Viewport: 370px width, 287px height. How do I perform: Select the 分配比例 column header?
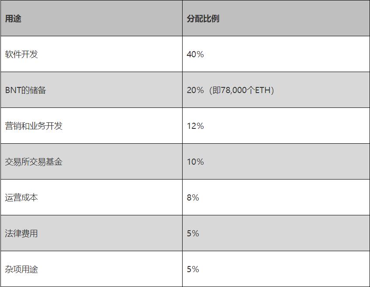point(203,19)
